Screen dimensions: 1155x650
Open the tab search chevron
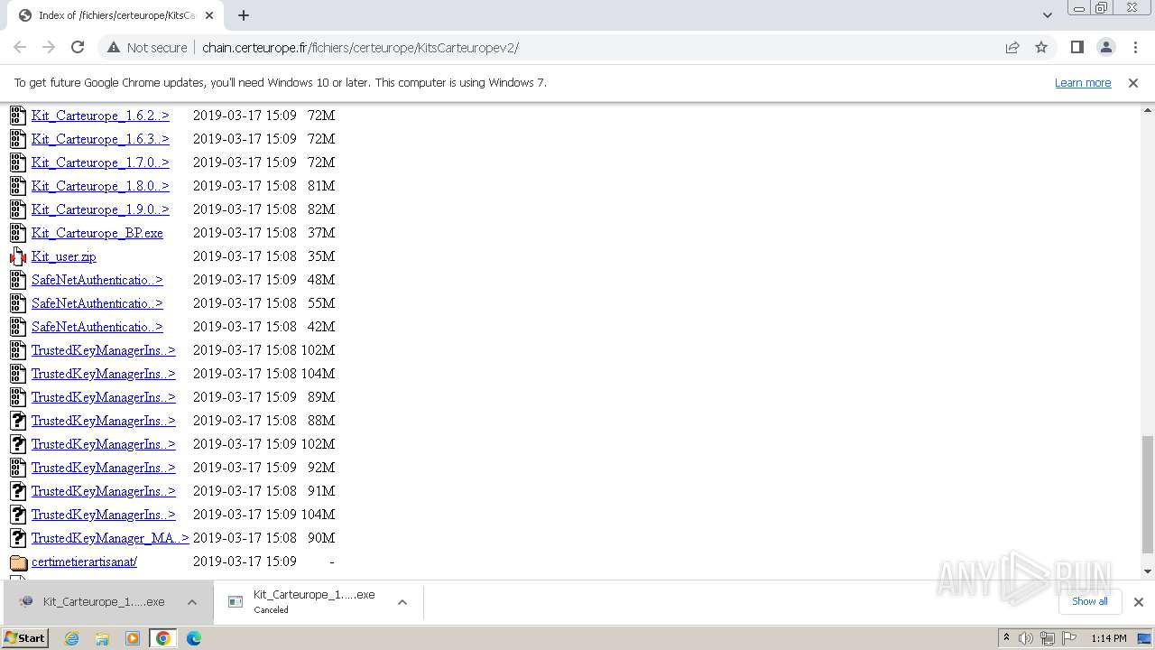coord(1047,15)
